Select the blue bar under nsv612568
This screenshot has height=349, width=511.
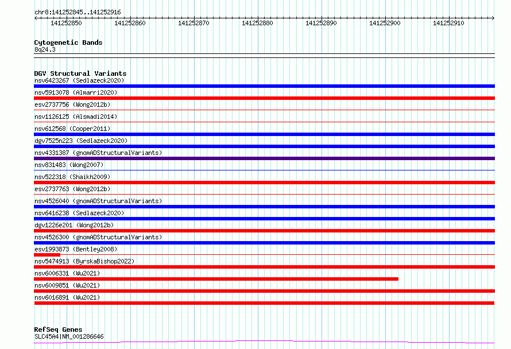click(264, 134)
